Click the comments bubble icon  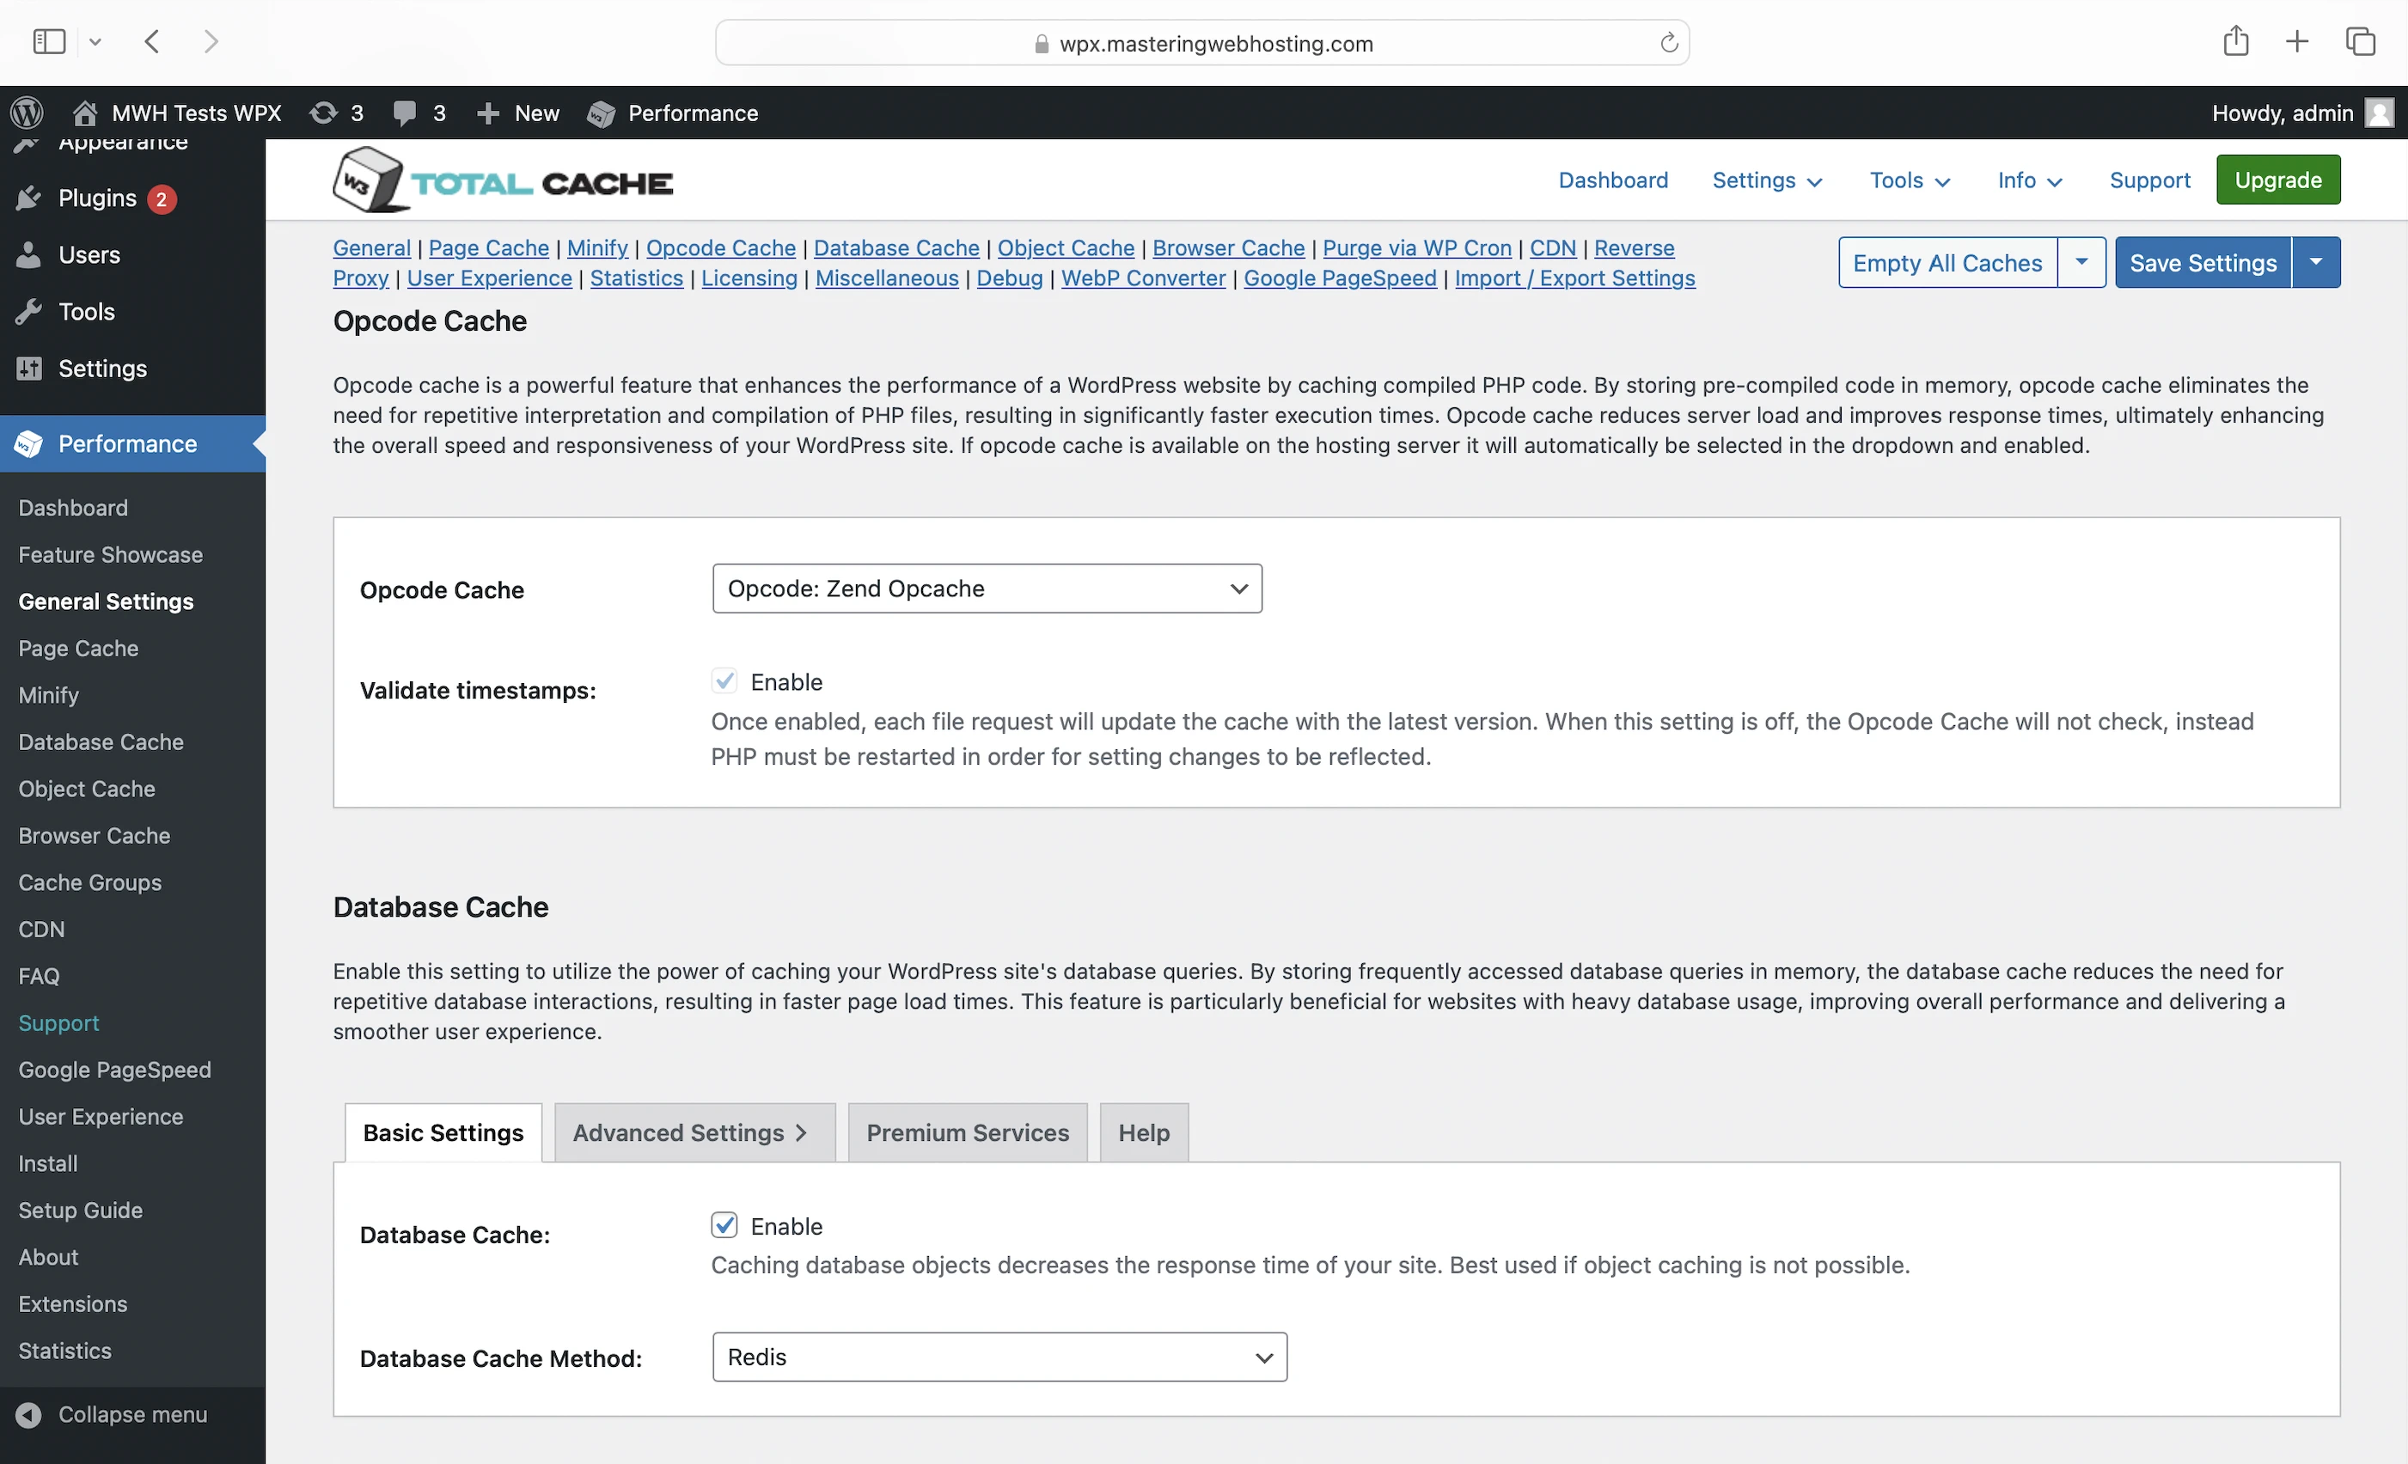tap(404, 113)
